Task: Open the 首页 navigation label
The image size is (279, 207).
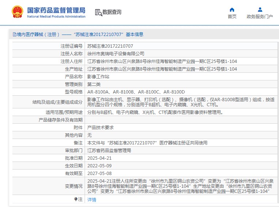Action: click(232, 17)
